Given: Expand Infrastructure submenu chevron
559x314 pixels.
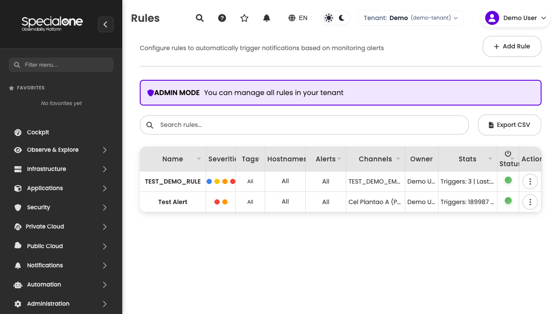Looking at the screenshot, I should click(x=105, y=169).
